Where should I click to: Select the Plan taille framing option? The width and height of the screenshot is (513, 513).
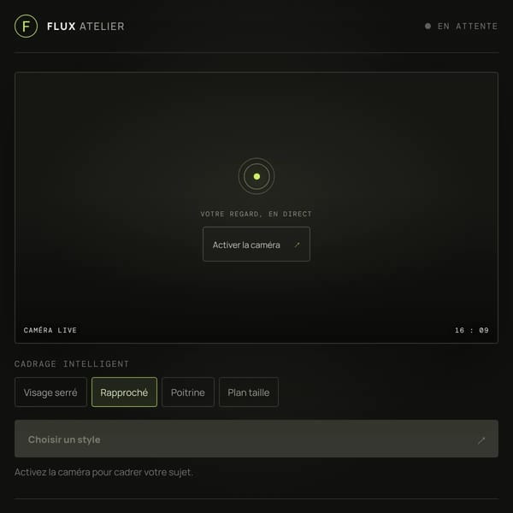click(249, 392)
